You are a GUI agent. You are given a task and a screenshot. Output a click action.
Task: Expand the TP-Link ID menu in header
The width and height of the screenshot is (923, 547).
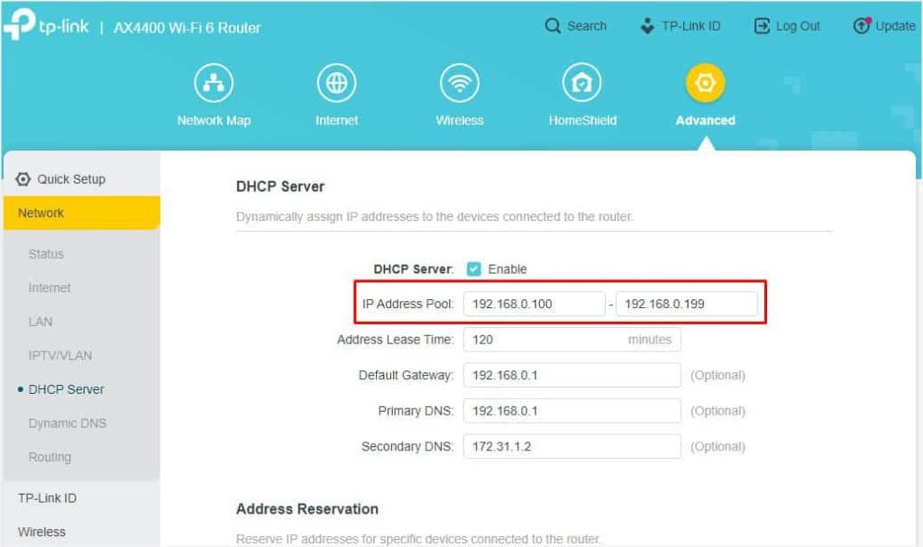[x=681, y=26]
